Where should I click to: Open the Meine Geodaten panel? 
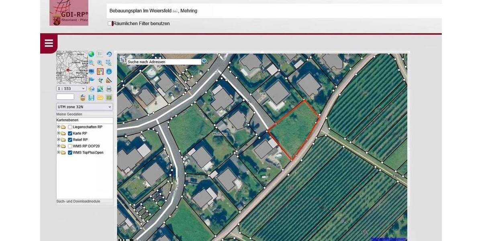pyautogui.click(x=69, y=114)
